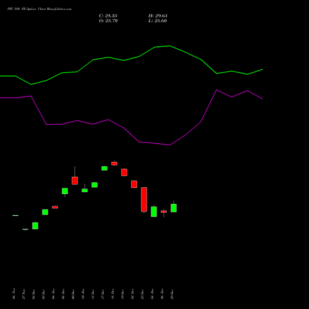309x309 pixels.
Task: Click the 26 Nov date axis label
Action: coord(14,294)
